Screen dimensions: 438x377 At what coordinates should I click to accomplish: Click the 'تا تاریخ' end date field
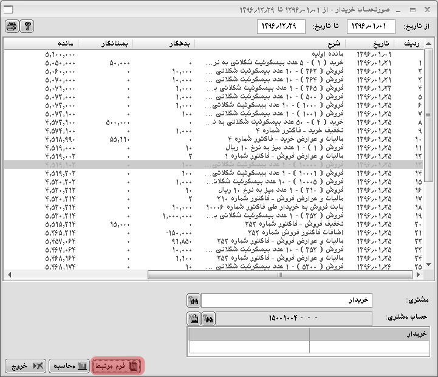click(x=281, y=27)
